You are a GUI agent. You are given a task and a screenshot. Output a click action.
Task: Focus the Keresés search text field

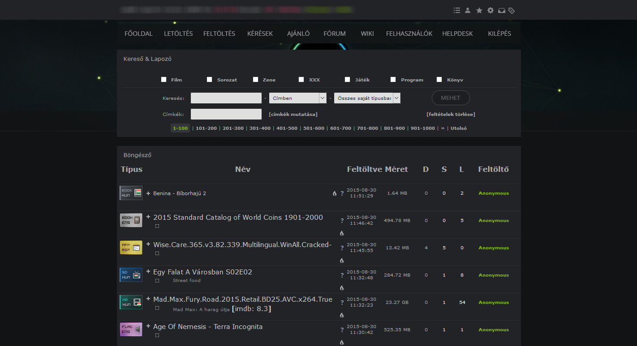pos(226,98)
